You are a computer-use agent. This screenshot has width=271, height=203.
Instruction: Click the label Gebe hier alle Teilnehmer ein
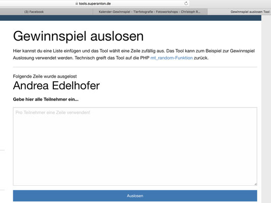(46, 99)
